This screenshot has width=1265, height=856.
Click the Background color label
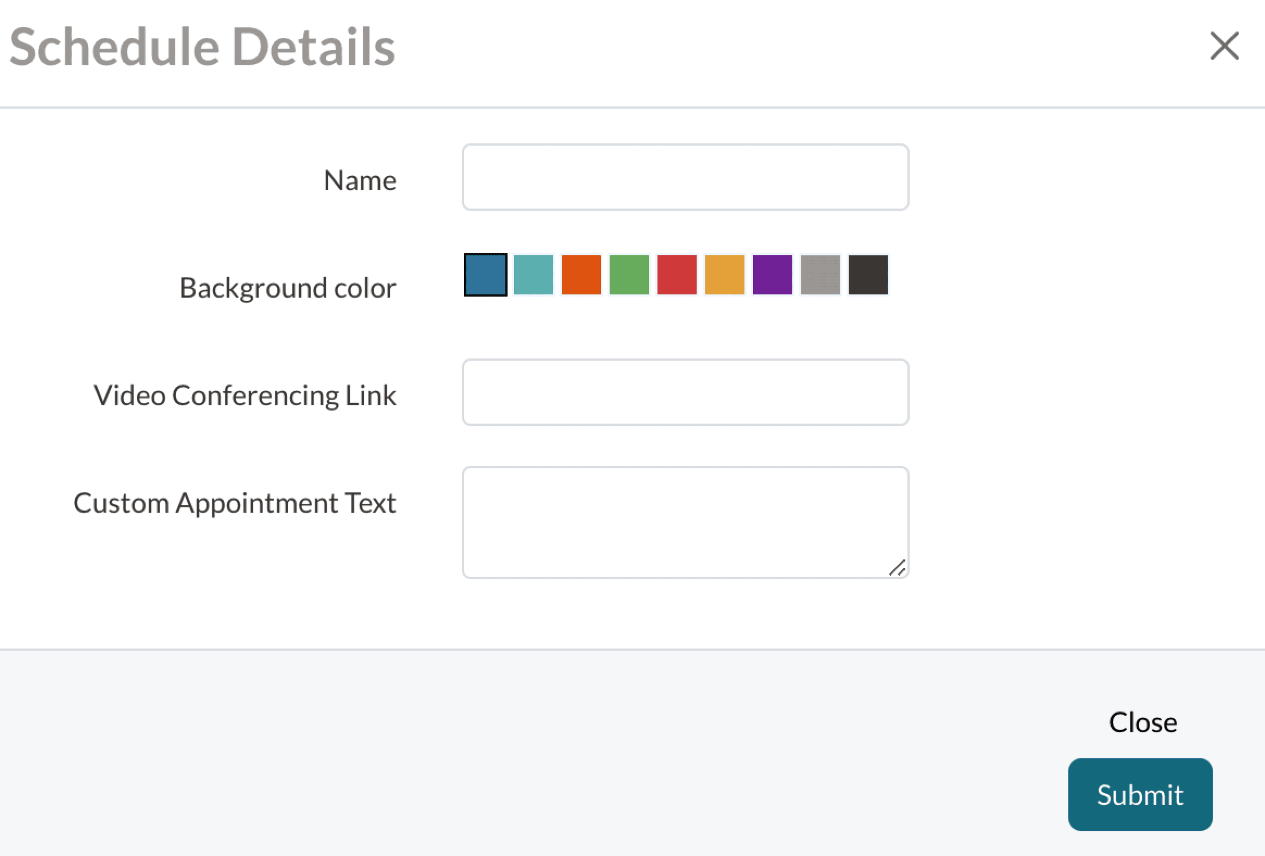click(x=287, y=288)
